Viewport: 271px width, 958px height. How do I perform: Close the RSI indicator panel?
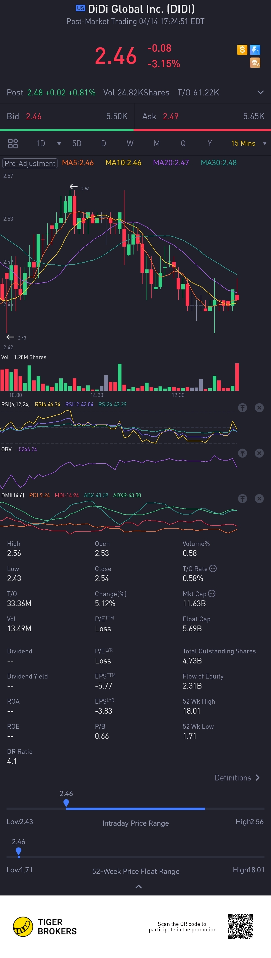259,408
